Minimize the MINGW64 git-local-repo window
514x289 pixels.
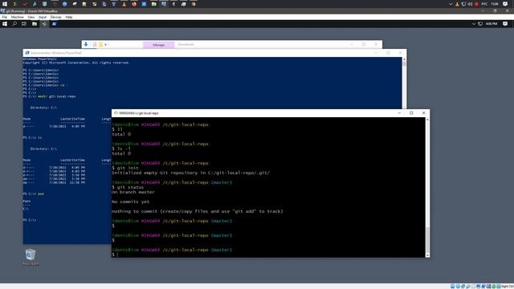tap(399, 113)
